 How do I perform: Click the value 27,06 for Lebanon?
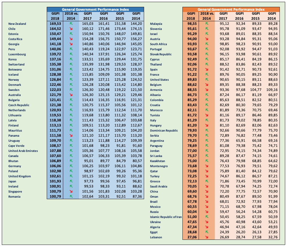(x=192, y=237)
